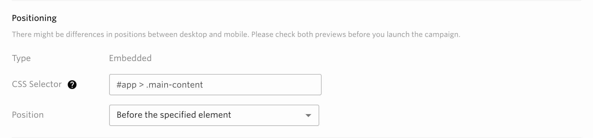Click the 'Positioning' section heading
Screen dimensions: 593x138
pyautogui.click(x=34, y=18)
